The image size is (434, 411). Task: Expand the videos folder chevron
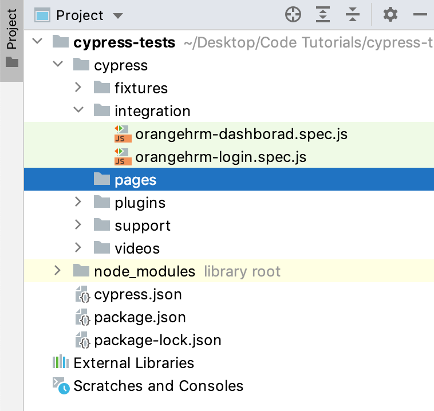coord(78,248)
